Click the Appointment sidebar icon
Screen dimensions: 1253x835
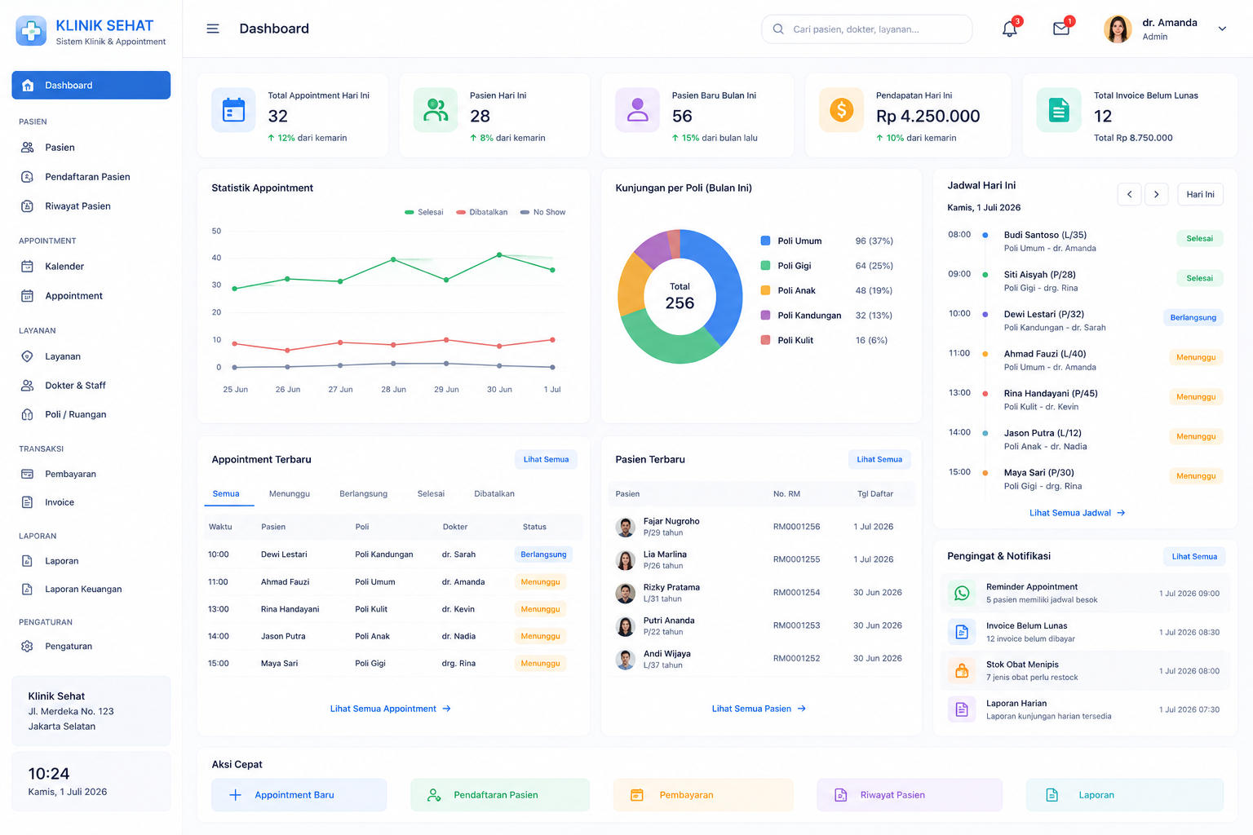pos(27,296)
